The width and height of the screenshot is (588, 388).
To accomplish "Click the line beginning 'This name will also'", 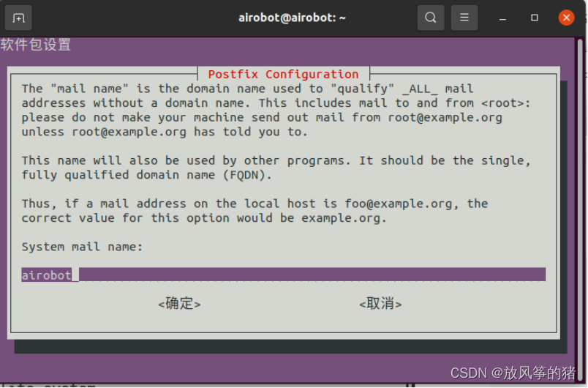I will coord(276,160).
